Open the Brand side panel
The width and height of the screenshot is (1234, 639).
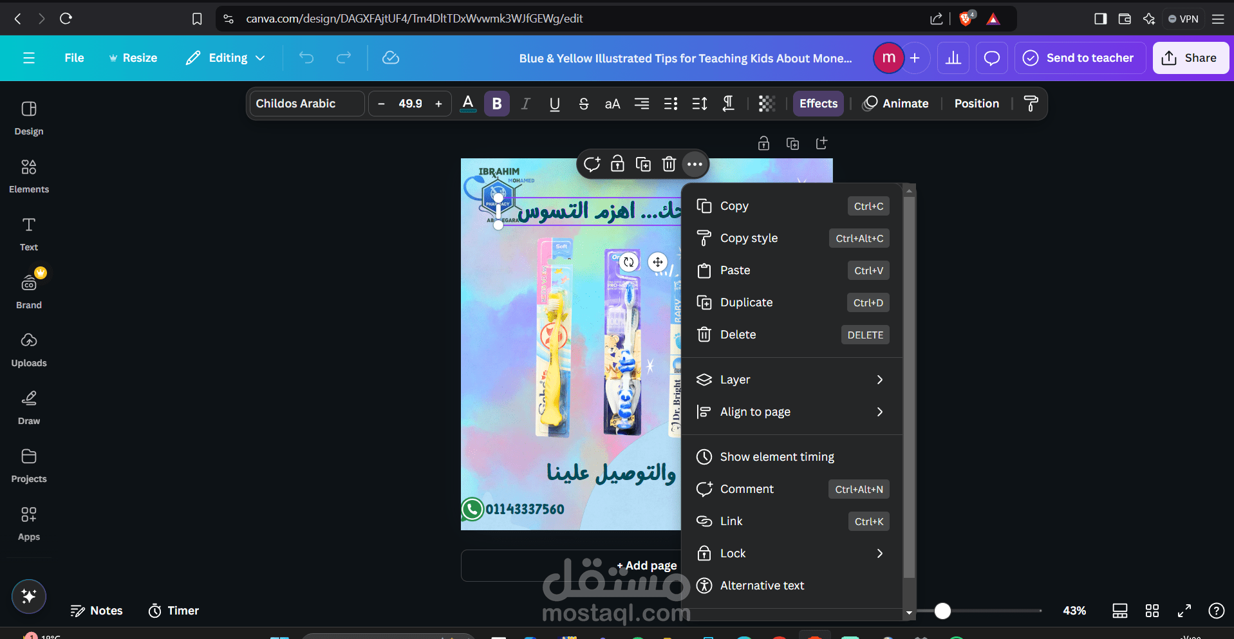[x=29, y=292]
